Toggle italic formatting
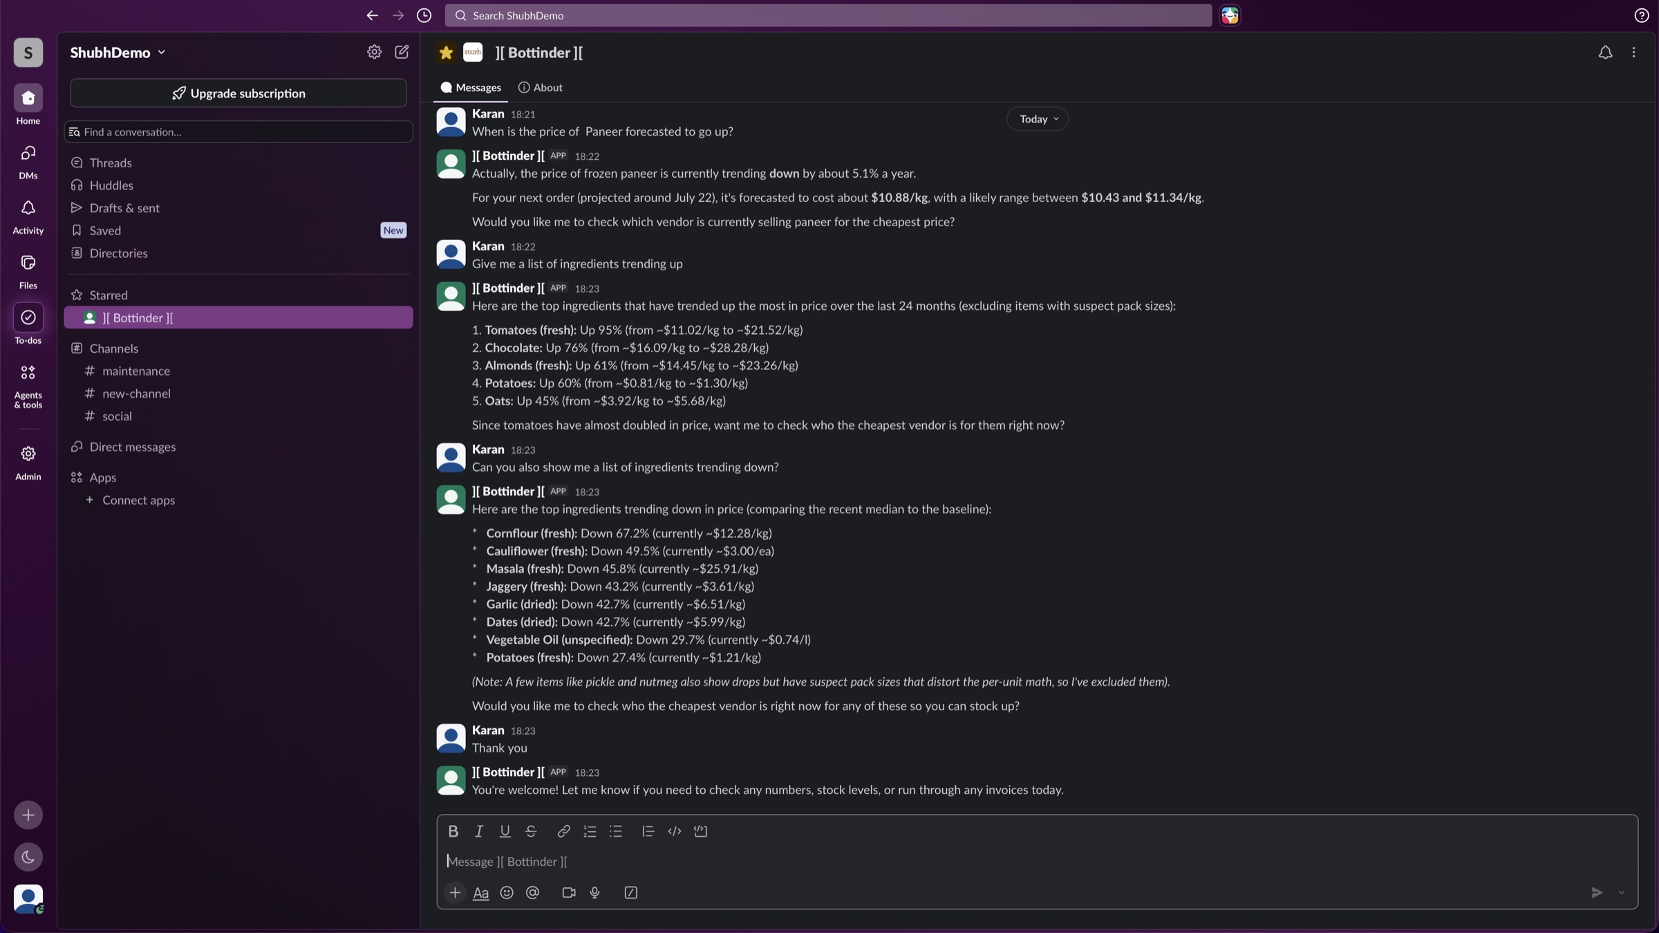This screenshot has width=1659, height=933. 479,831
